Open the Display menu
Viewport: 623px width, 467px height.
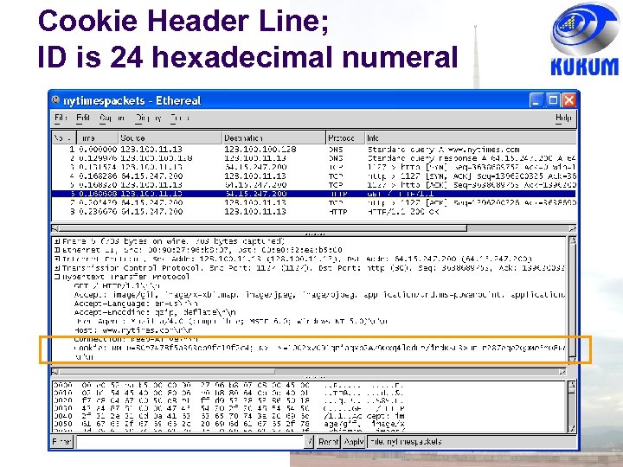tap(148, 118)
